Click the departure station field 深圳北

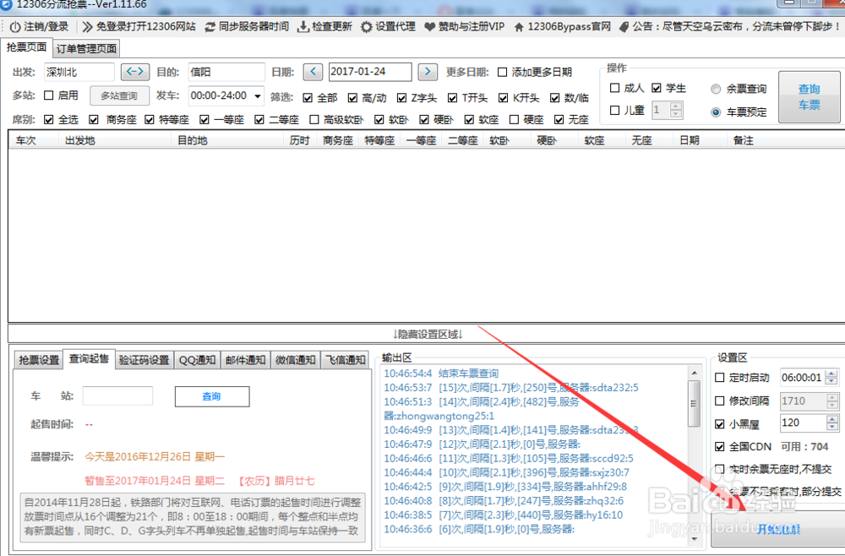[x=79, y=72]
